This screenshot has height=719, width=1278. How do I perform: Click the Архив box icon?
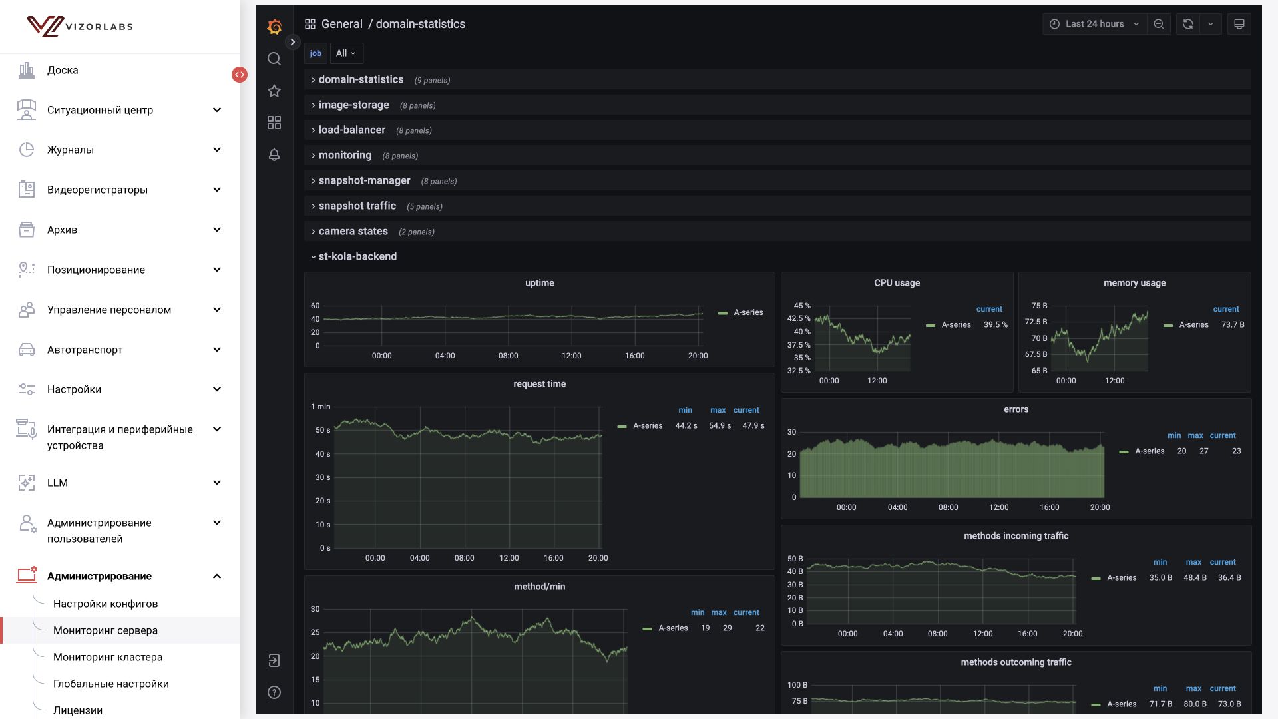[27, 230]
